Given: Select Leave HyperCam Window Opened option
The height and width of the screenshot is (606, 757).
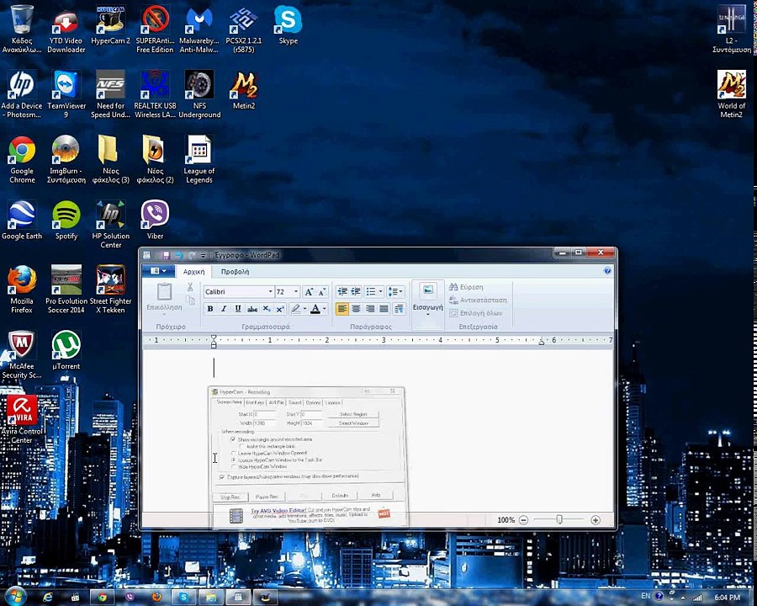Looking at the screenshot, I should pos(234,454).
